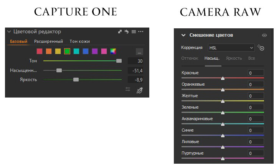Click the Насыщенность slider handle in Capture One
279x166 pixels.
(59, 70)
